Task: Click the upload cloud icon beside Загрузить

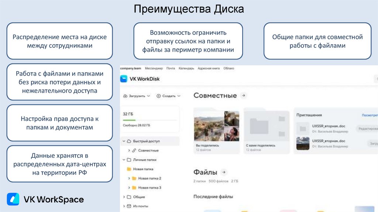Action: [x=125, y=96]
